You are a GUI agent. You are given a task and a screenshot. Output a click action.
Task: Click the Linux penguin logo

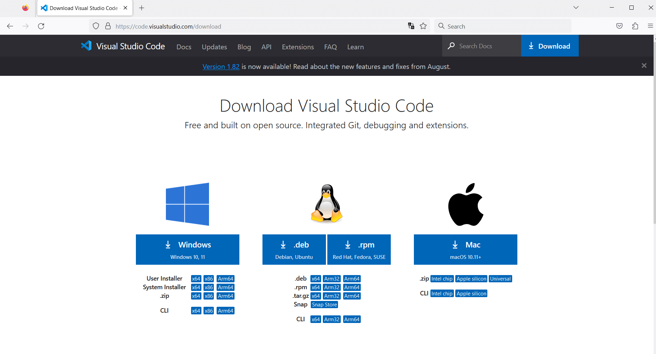[x=327, y=204]
